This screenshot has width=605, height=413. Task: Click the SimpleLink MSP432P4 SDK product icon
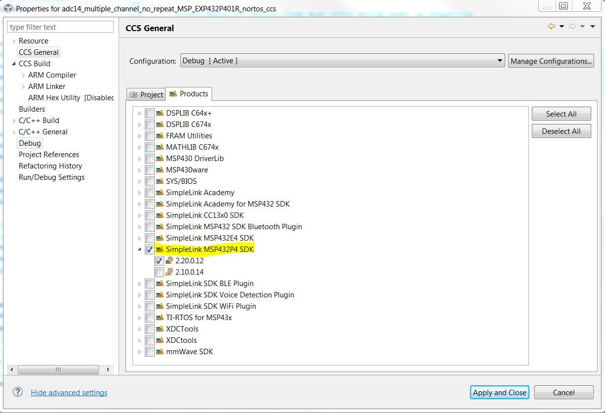(160, 249)
